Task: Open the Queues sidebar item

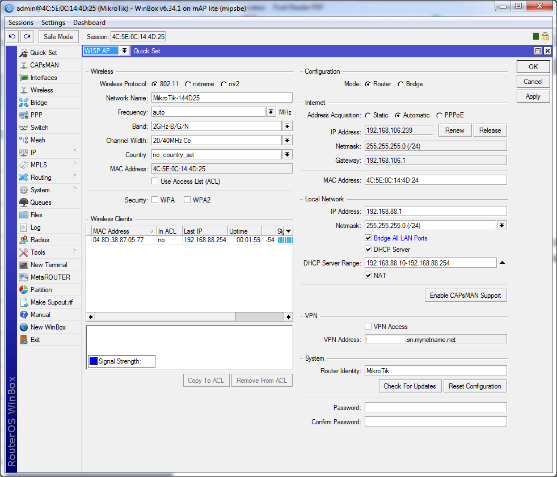Action: [x=40, y=202]
